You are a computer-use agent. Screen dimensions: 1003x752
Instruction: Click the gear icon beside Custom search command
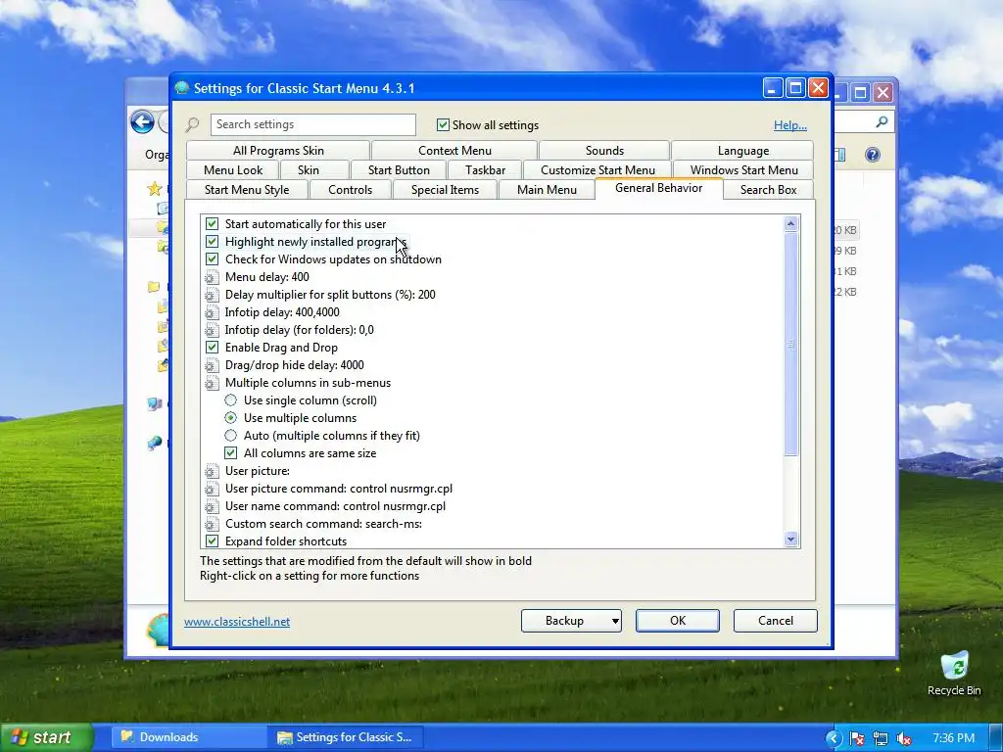212,524
